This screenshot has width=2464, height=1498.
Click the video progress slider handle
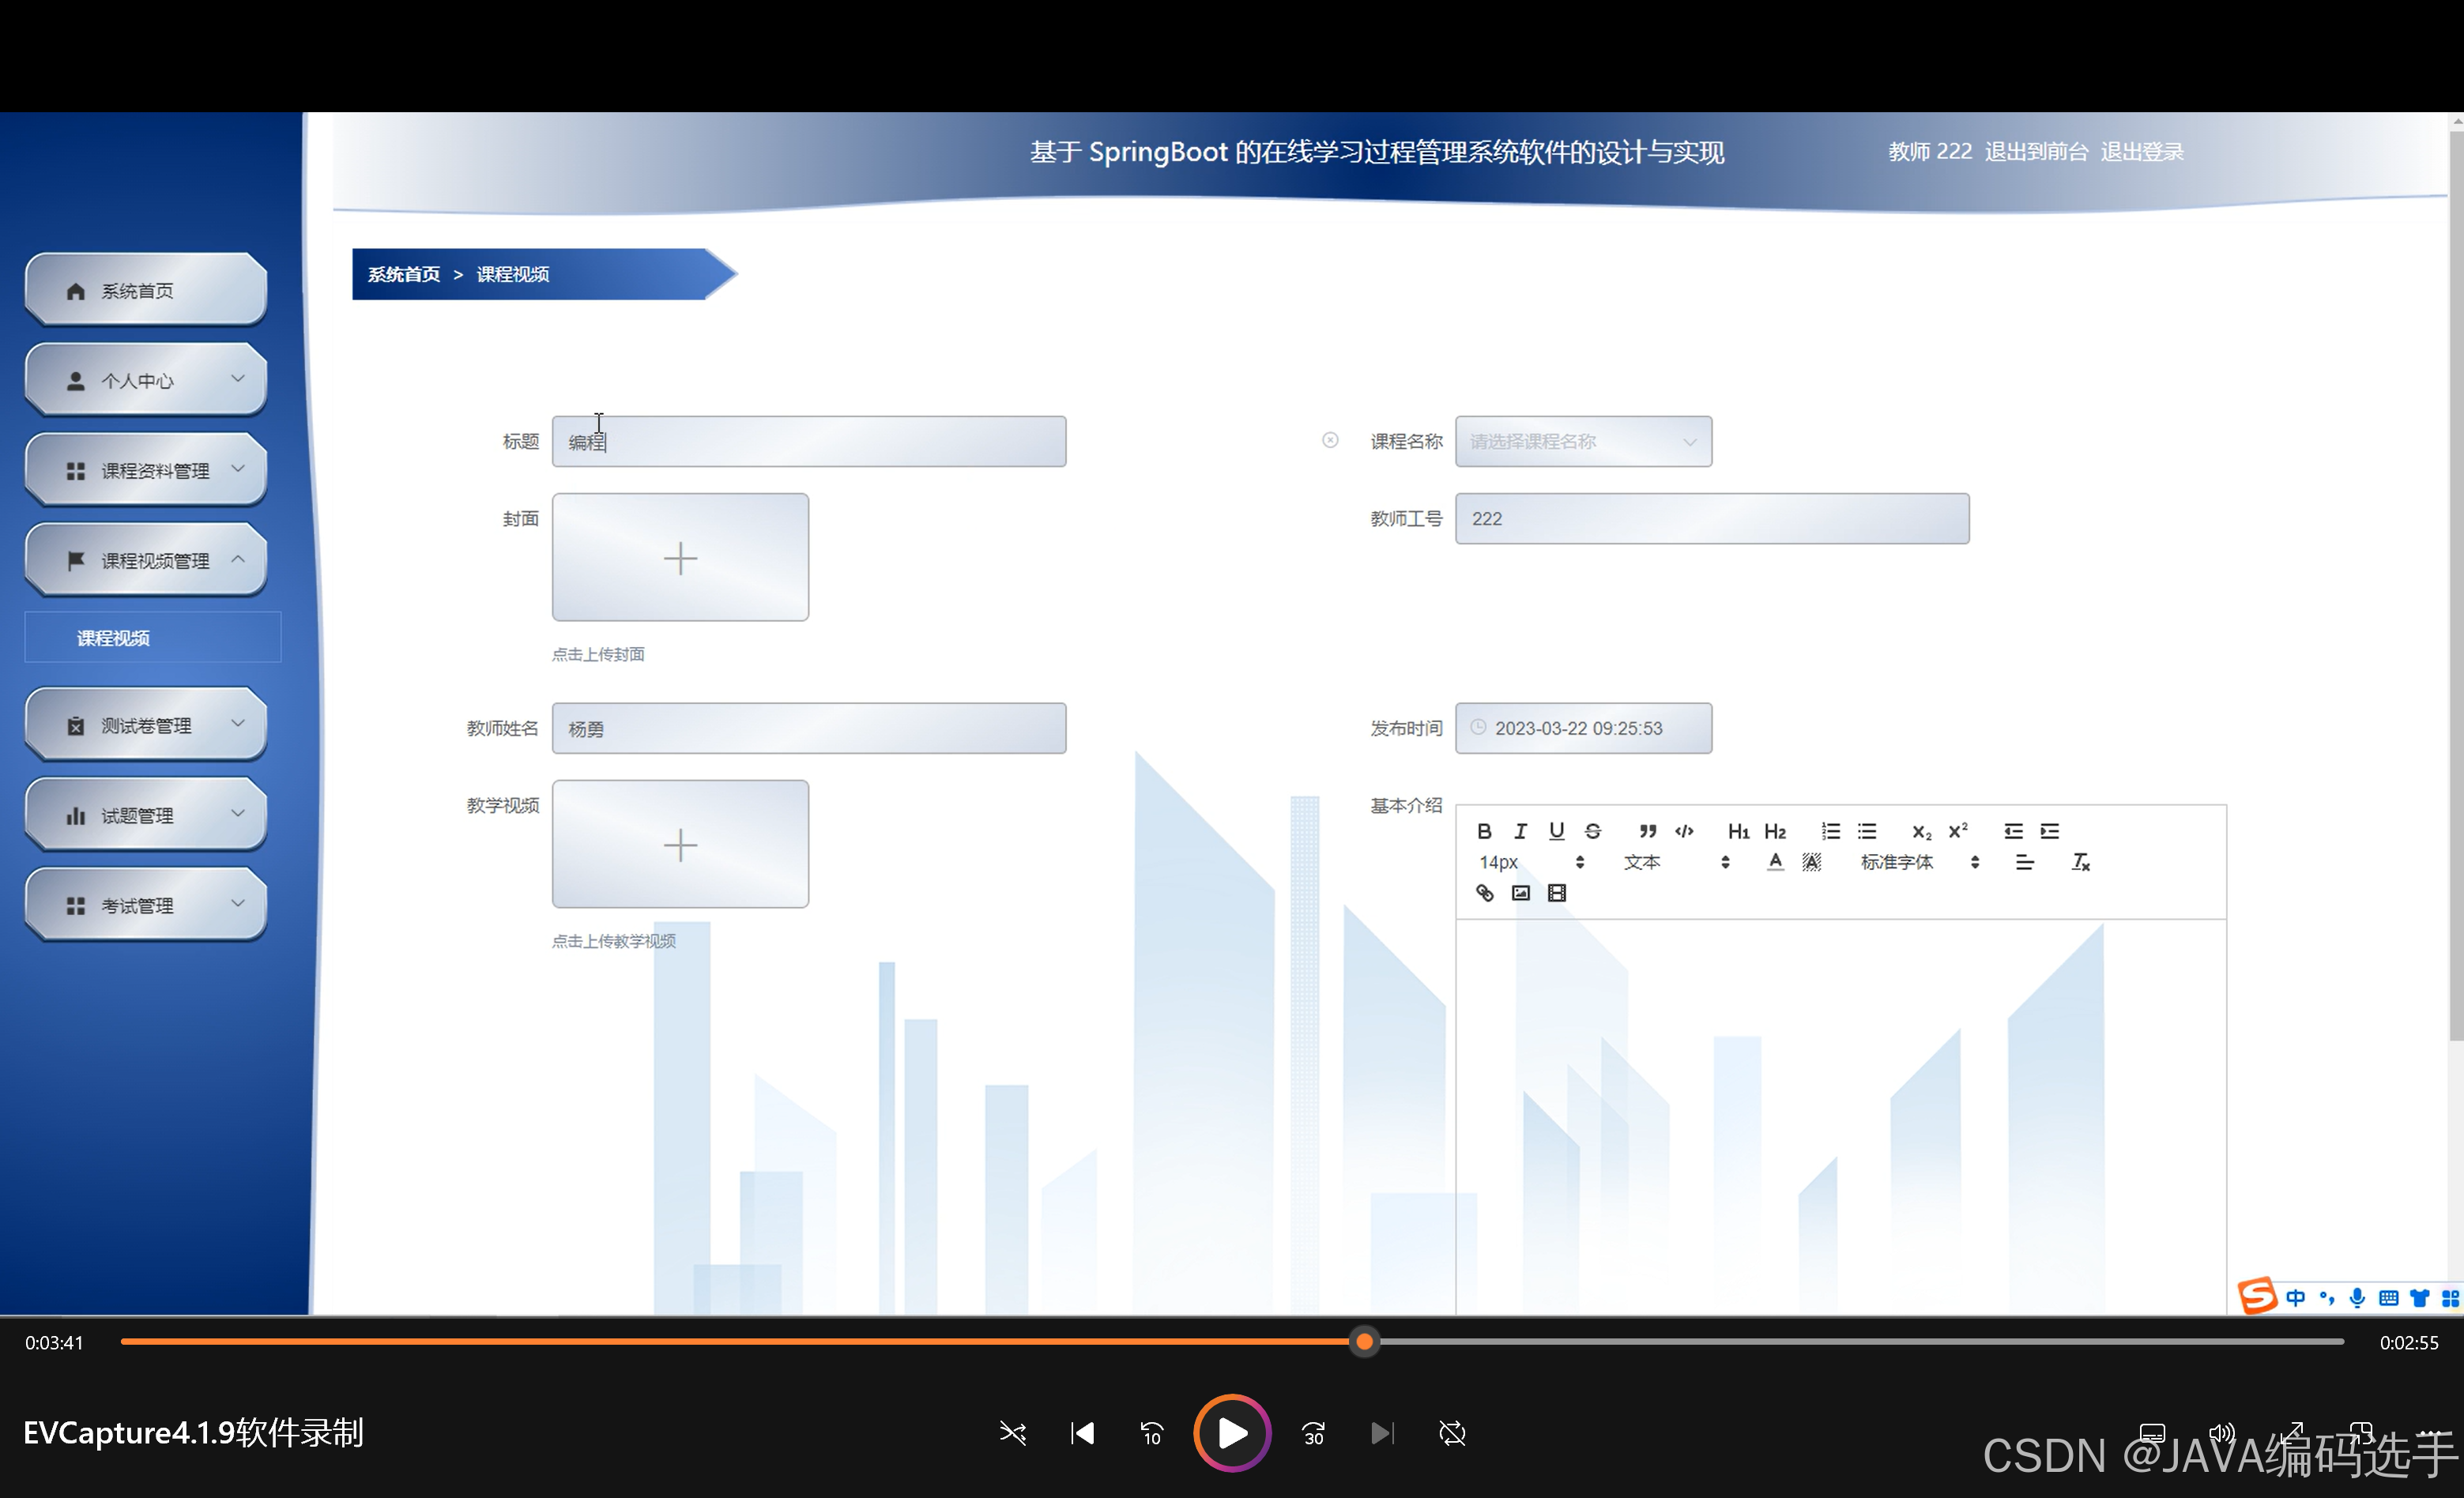(x=1364, y=1342)
